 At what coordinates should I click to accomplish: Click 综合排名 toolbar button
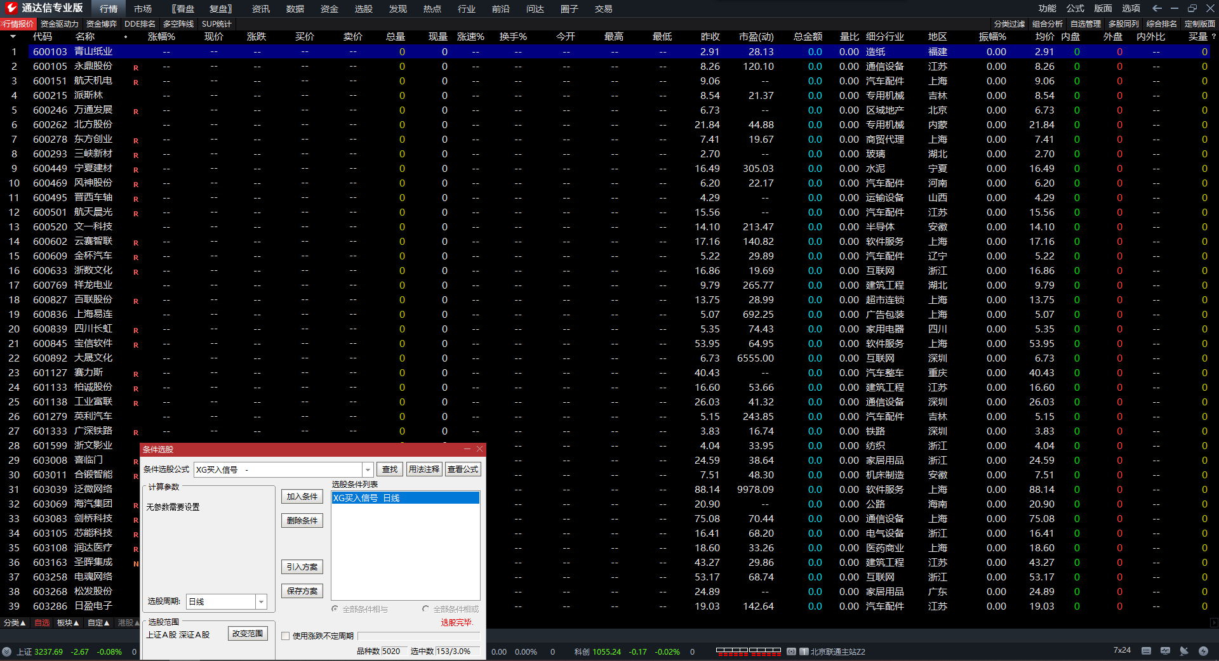coord(1162,24)
